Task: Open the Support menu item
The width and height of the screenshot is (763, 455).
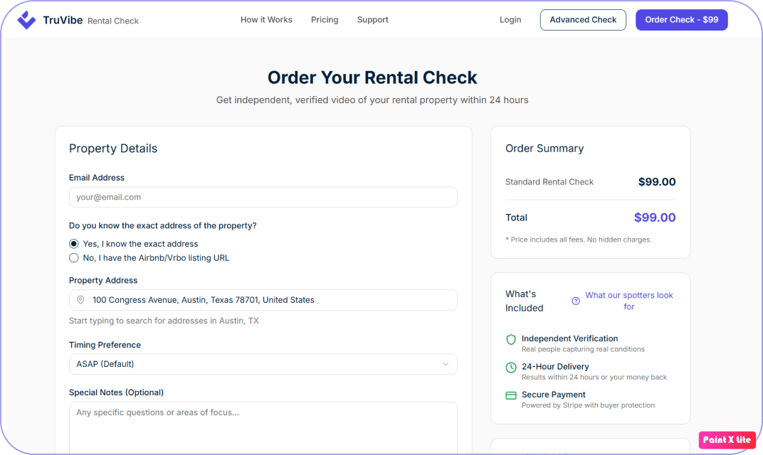Action: [x=372, y=20]
